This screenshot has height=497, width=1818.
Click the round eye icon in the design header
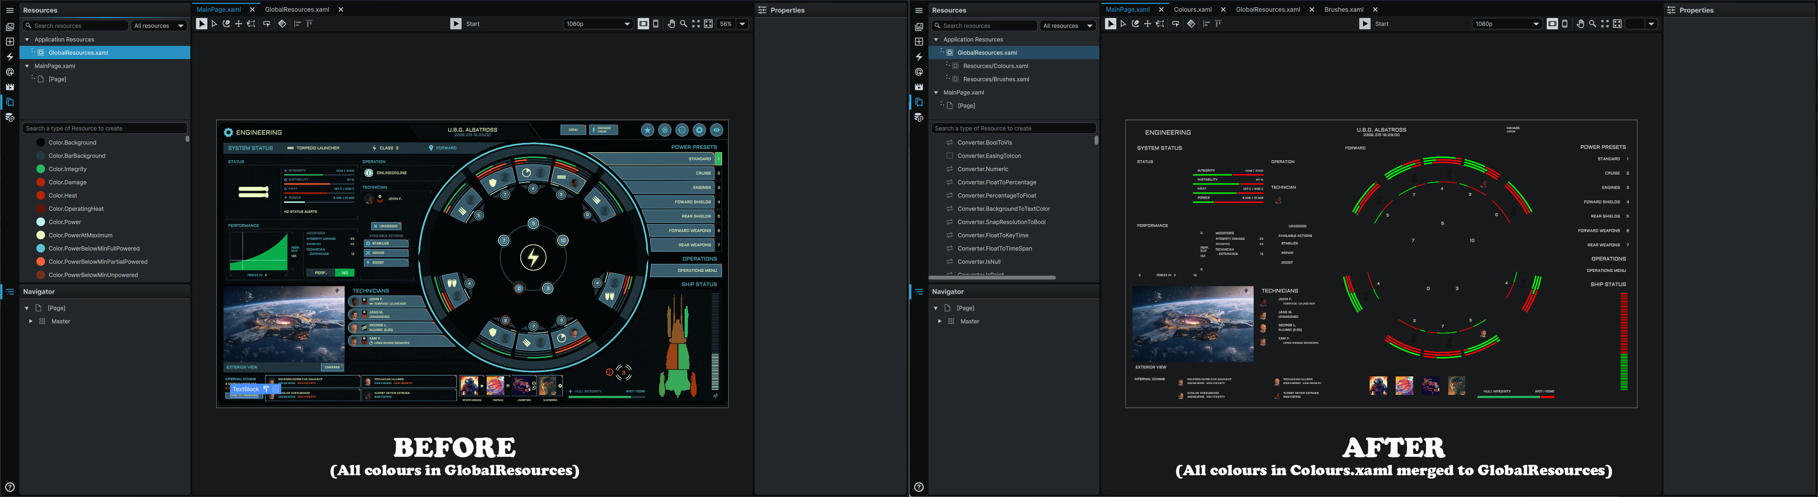pyautogui.click(x=716, y=131)
